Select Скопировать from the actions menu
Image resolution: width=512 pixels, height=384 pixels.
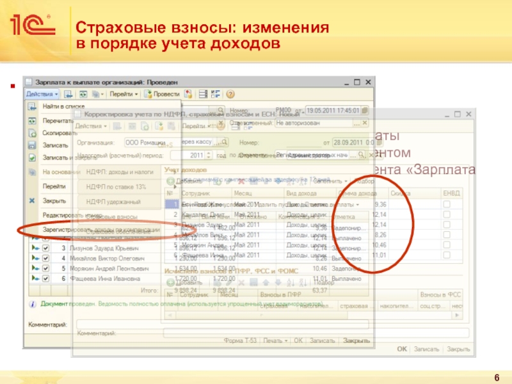pos(60,133)
